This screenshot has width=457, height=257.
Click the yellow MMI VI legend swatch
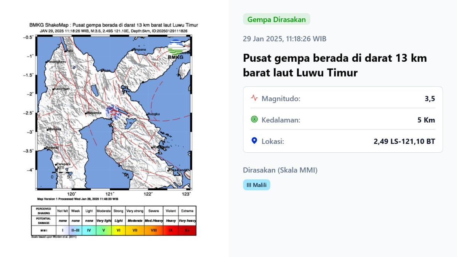point(118,230)
